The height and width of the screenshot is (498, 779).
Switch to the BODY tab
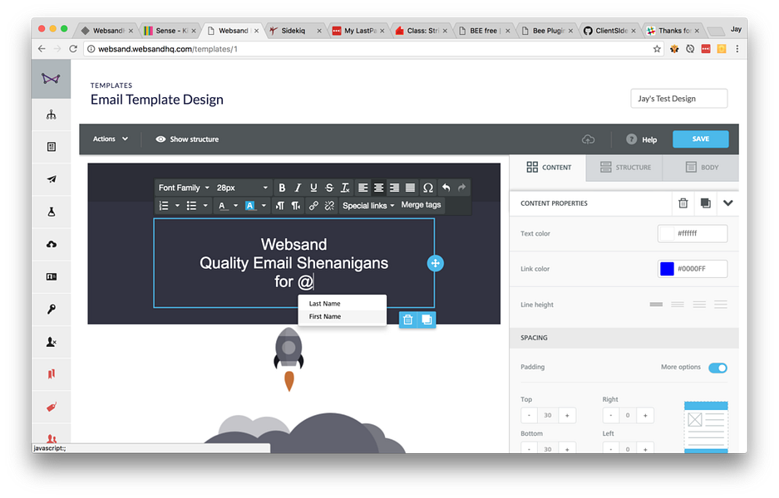click(x=702, y=167)
